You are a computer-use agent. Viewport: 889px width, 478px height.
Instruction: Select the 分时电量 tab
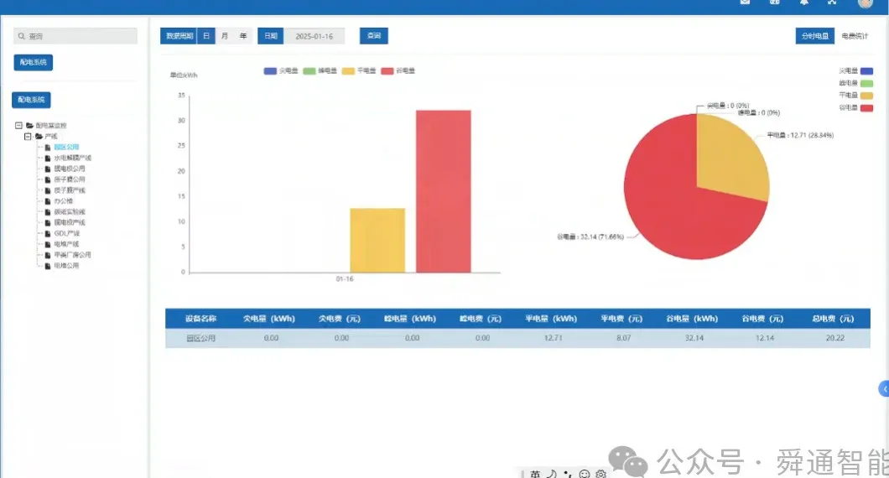pyautogui.click(x=814, y=36)
